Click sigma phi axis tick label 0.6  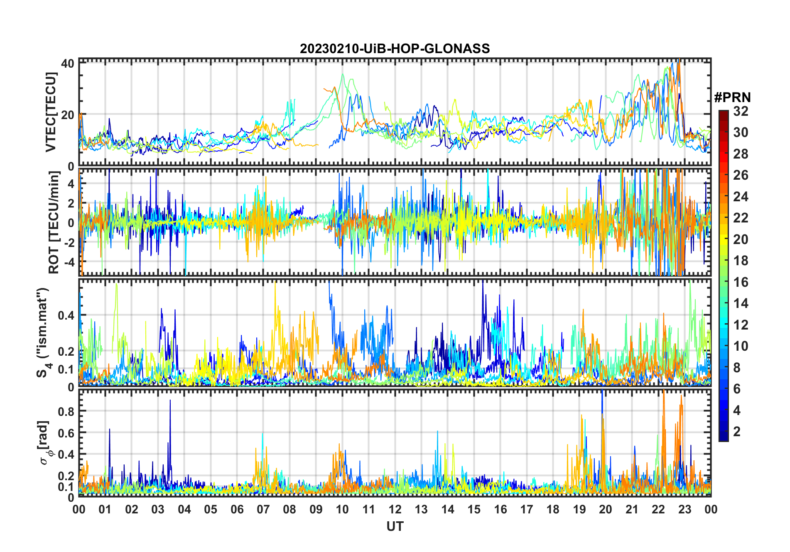click(x=66, y=433)
